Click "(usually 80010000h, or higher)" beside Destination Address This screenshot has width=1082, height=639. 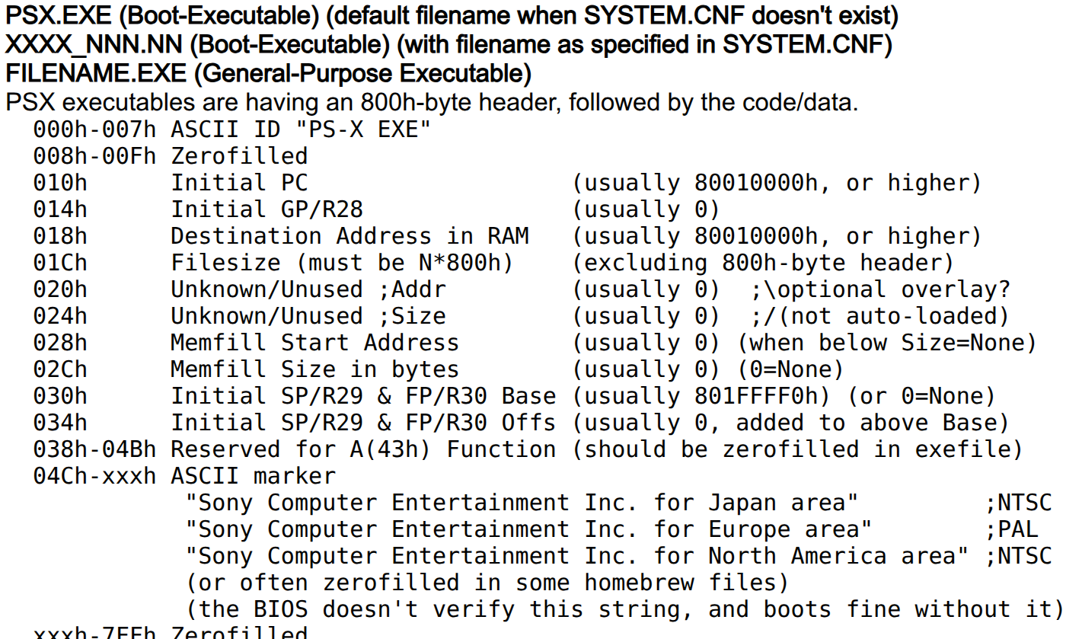coord(777,236)
